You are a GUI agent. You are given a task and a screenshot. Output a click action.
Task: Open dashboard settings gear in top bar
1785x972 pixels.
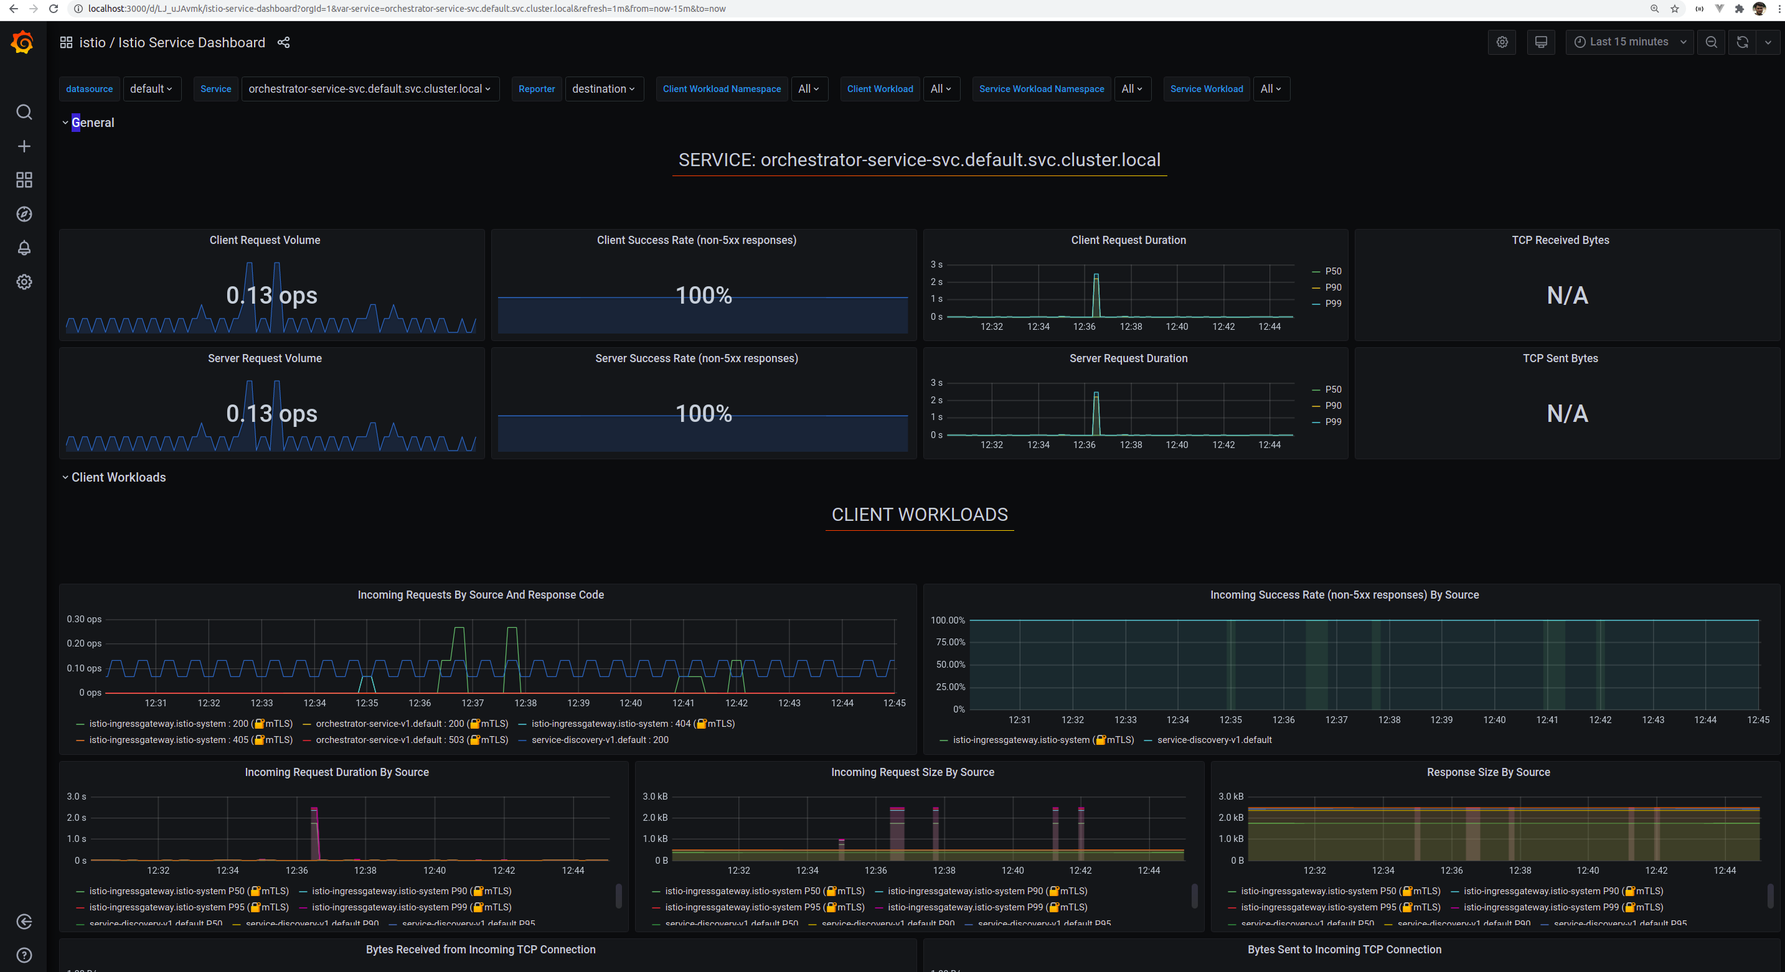coord(1502,42)
